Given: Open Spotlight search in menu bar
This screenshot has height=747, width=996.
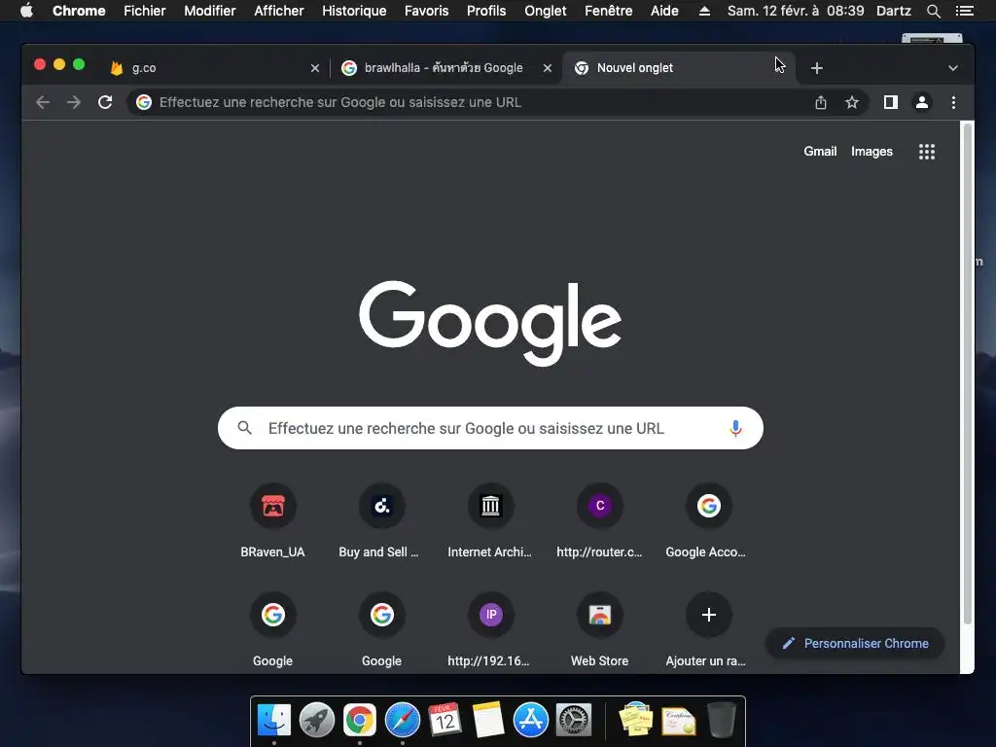Looking at the screenshot, I should [x=933, y=11].
